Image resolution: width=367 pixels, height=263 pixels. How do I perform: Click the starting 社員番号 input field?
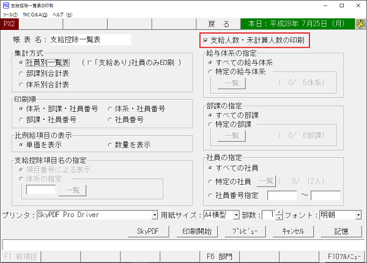click(282, 195)
